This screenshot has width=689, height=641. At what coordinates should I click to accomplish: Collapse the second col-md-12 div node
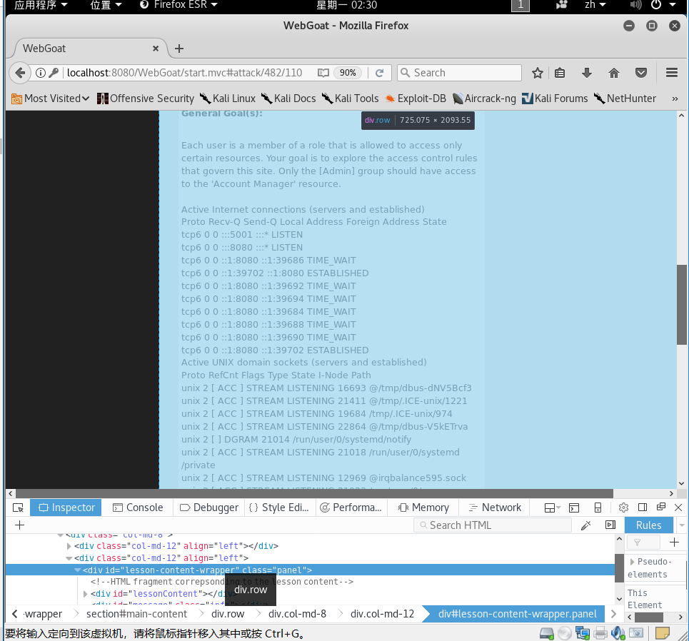(x=69, y=558)
